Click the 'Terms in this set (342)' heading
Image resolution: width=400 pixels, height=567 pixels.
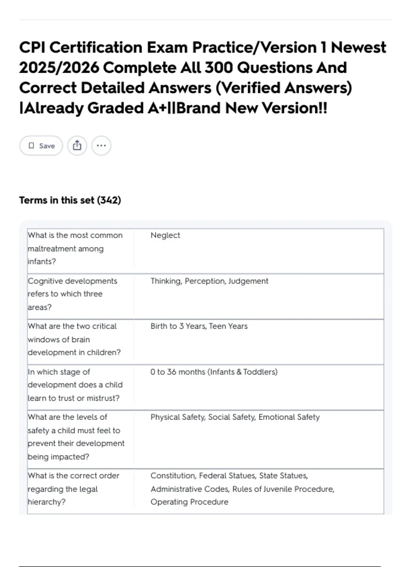70,200
